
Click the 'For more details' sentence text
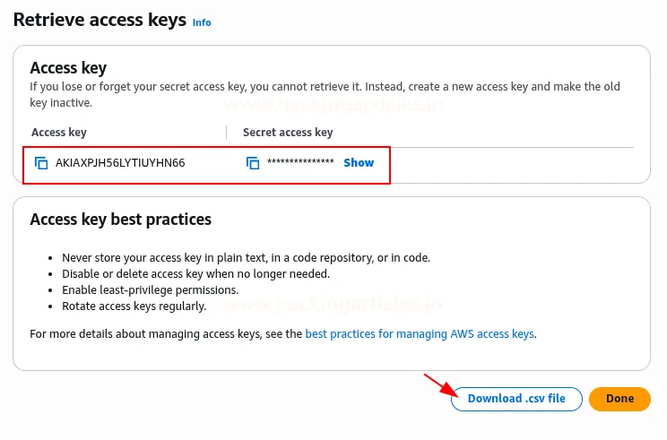coord(166,334)
